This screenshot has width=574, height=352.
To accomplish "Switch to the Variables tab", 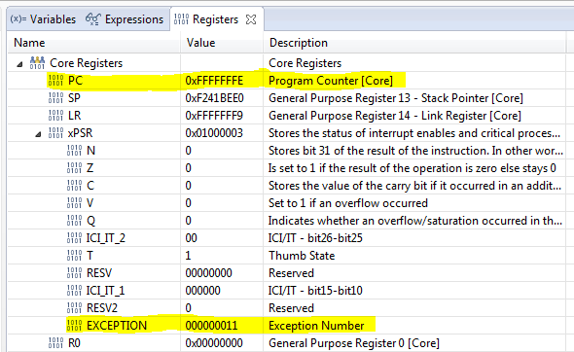I will (43, 19).
